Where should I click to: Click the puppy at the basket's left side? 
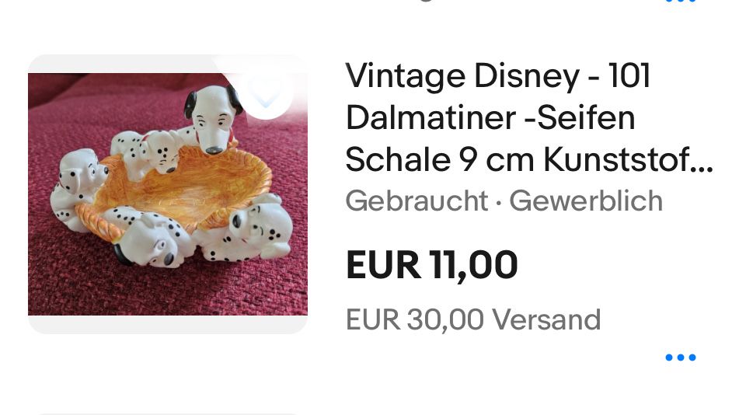pos(76,188)
